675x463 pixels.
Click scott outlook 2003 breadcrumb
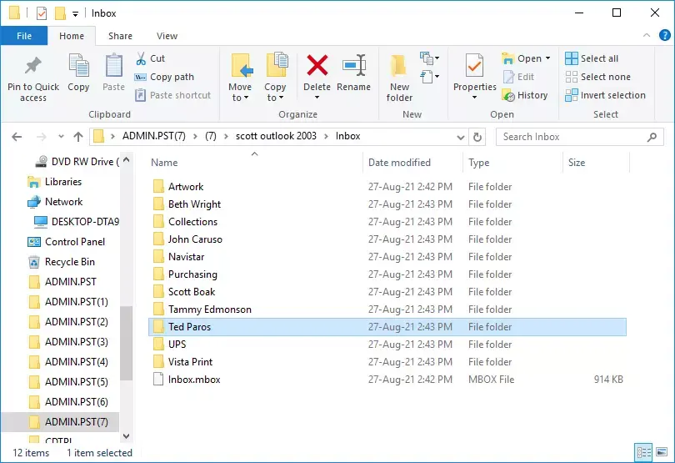tap(276, 136)
